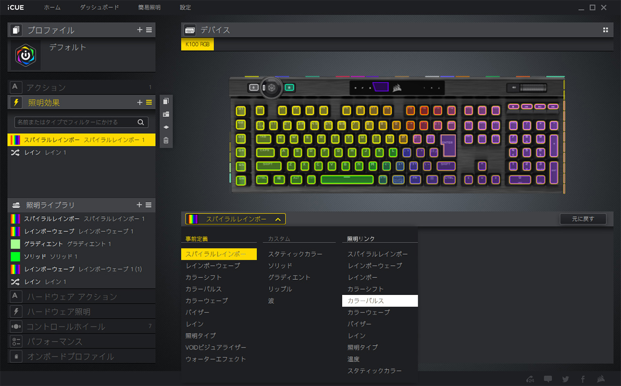Open the yellow 照明効果 hamburger menu
The height and width of the screenshot is (386, 621).
149,102
